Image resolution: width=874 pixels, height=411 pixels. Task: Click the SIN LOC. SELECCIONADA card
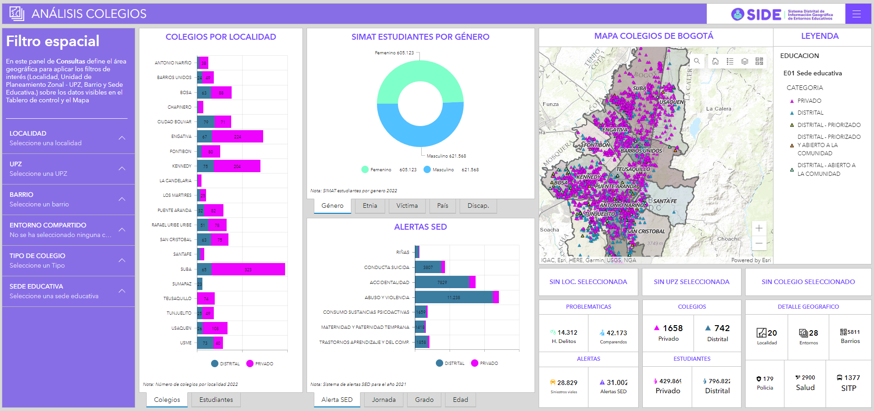pyautogui.click(x=588, y=282)
